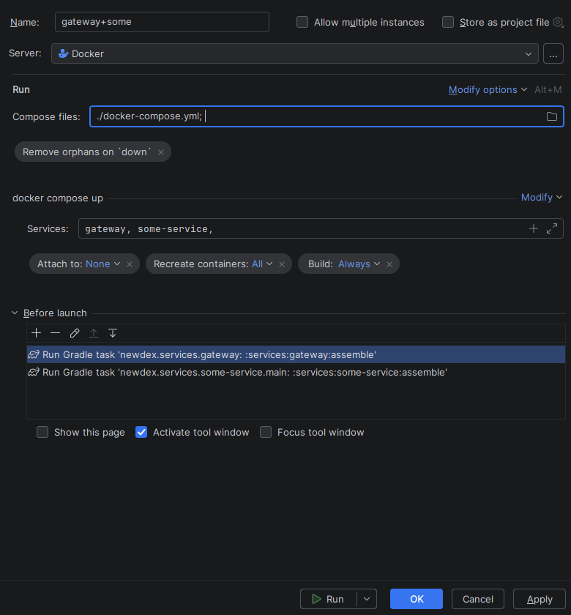Open the Modify menu for docker compose up
The width and height of the screenshot is (571, 615).
point(541,197)
